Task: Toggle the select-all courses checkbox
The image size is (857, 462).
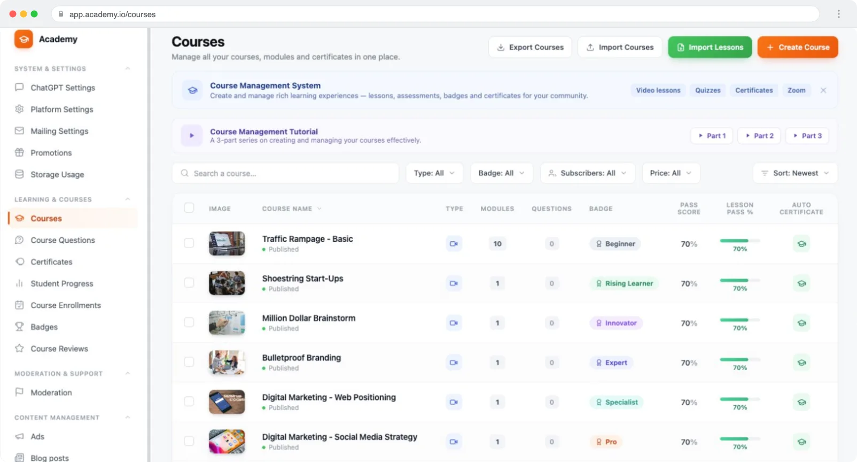Action: pos(189,208)
